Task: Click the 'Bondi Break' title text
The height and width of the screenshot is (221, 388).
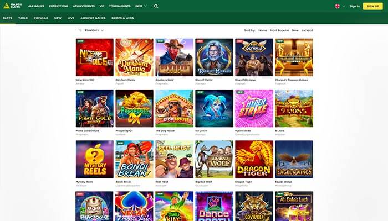Action: point(123,182)
